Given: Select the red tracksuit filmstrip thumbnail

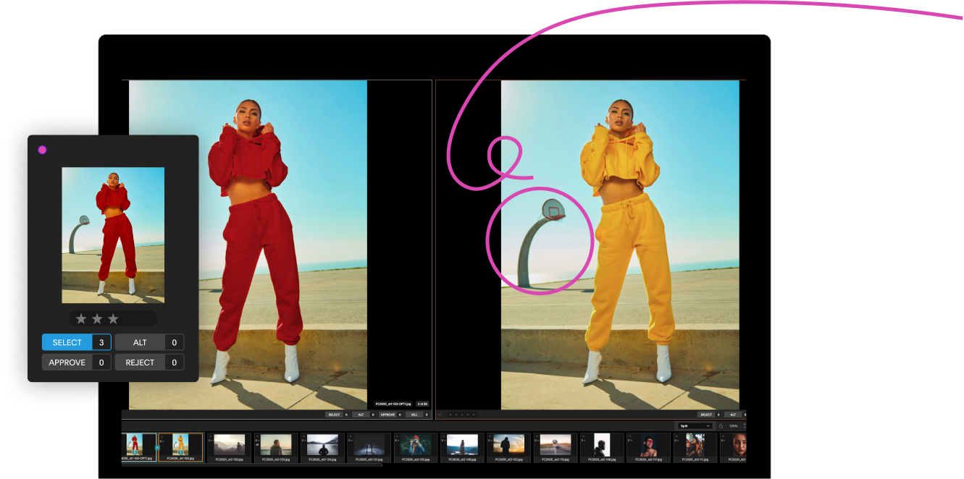Looking at the screenshot, I should click(x=138, y=448).
